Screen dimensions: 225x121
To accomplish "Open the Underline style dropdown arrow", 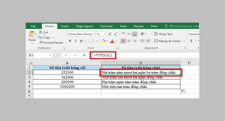I will 86,41.
